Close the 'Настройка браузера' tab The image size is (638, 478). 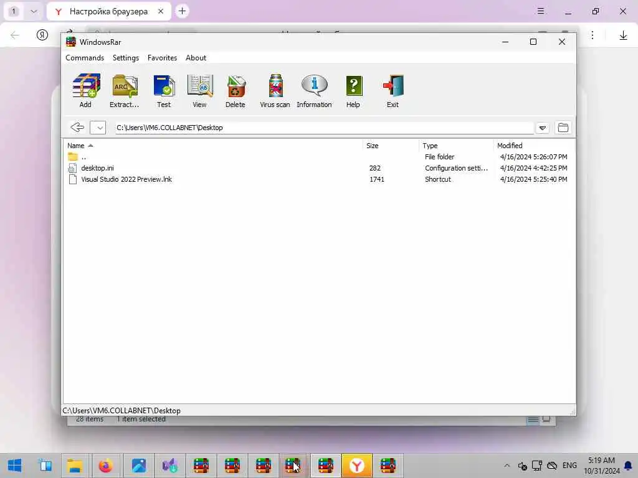(161, 11)
